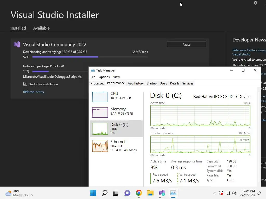The height and width of the screenshot is (199, 266).
Task: Click Average response time 0.3 ms
Action: [178, 168]
